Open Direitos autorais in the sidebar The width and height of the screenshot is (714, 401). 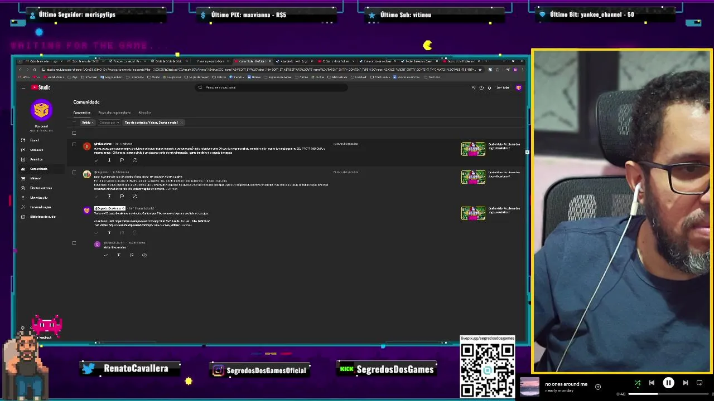pyautogui.click(x=41, y=188)
